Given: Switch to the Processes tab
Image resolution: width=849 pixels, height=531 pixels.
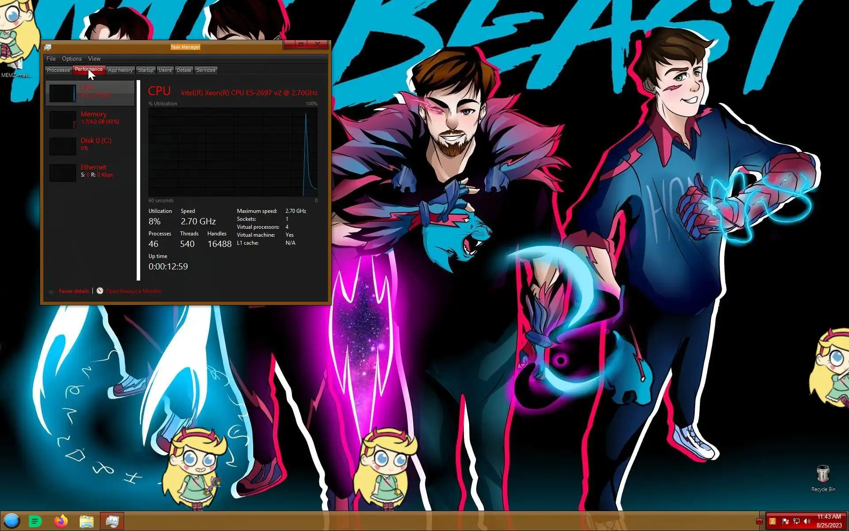Looking at the screenshot, I should click(58, 70).
